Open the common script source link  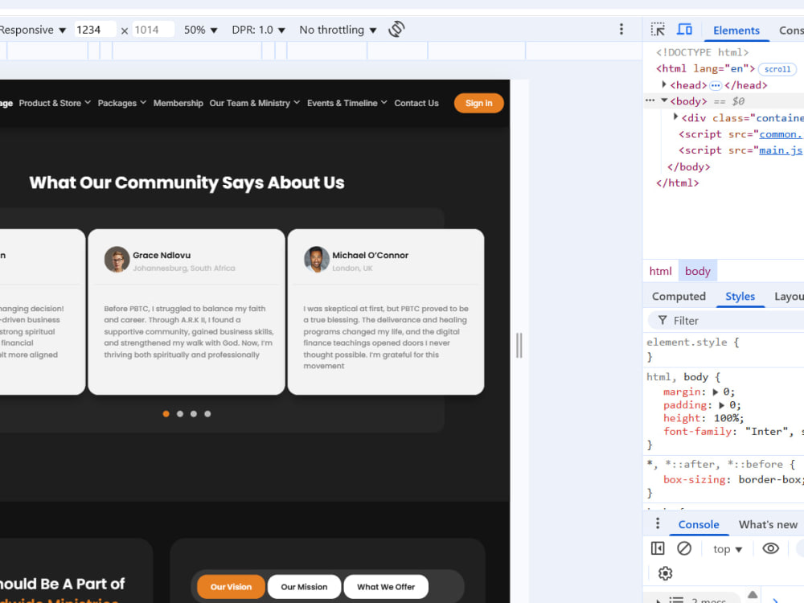[781, 133]
